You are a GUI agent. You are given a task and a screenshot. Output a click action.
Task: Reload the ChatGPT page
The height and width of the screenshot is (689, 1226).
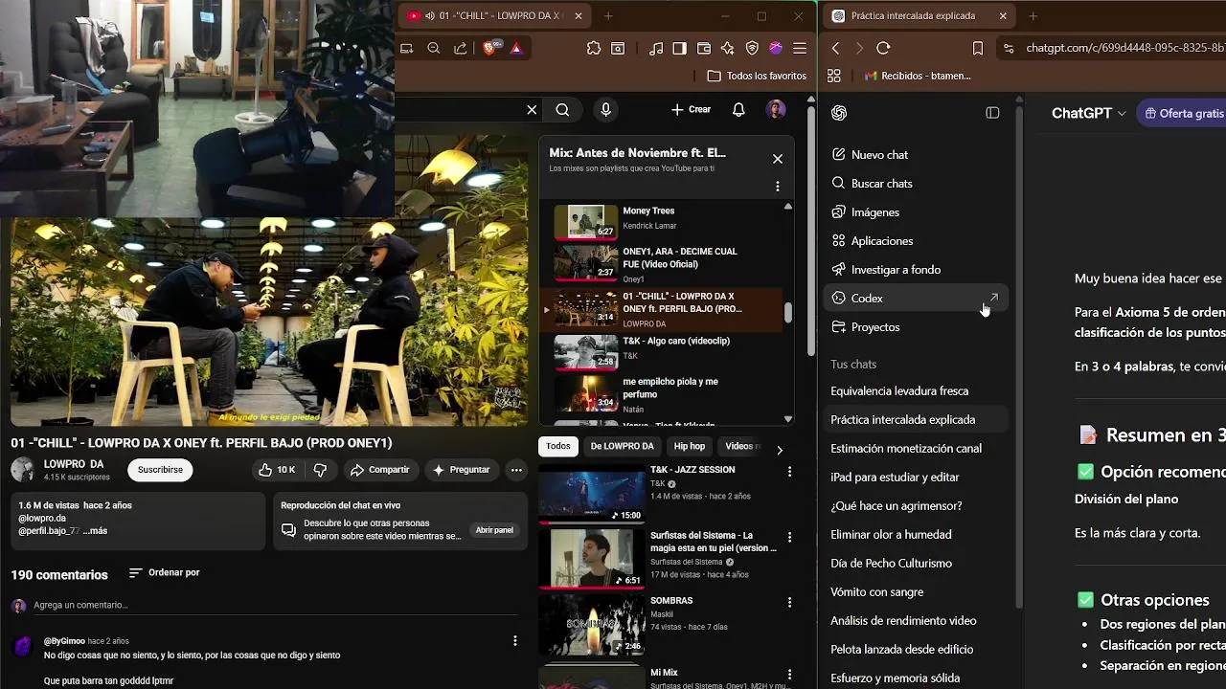tap(883, 48)
